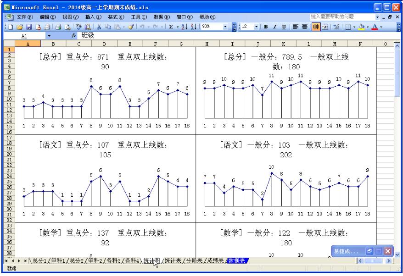Switch to the 总分1 sheet tab
The height and width of the screenshot is (276, 403).
coord(39,261)
